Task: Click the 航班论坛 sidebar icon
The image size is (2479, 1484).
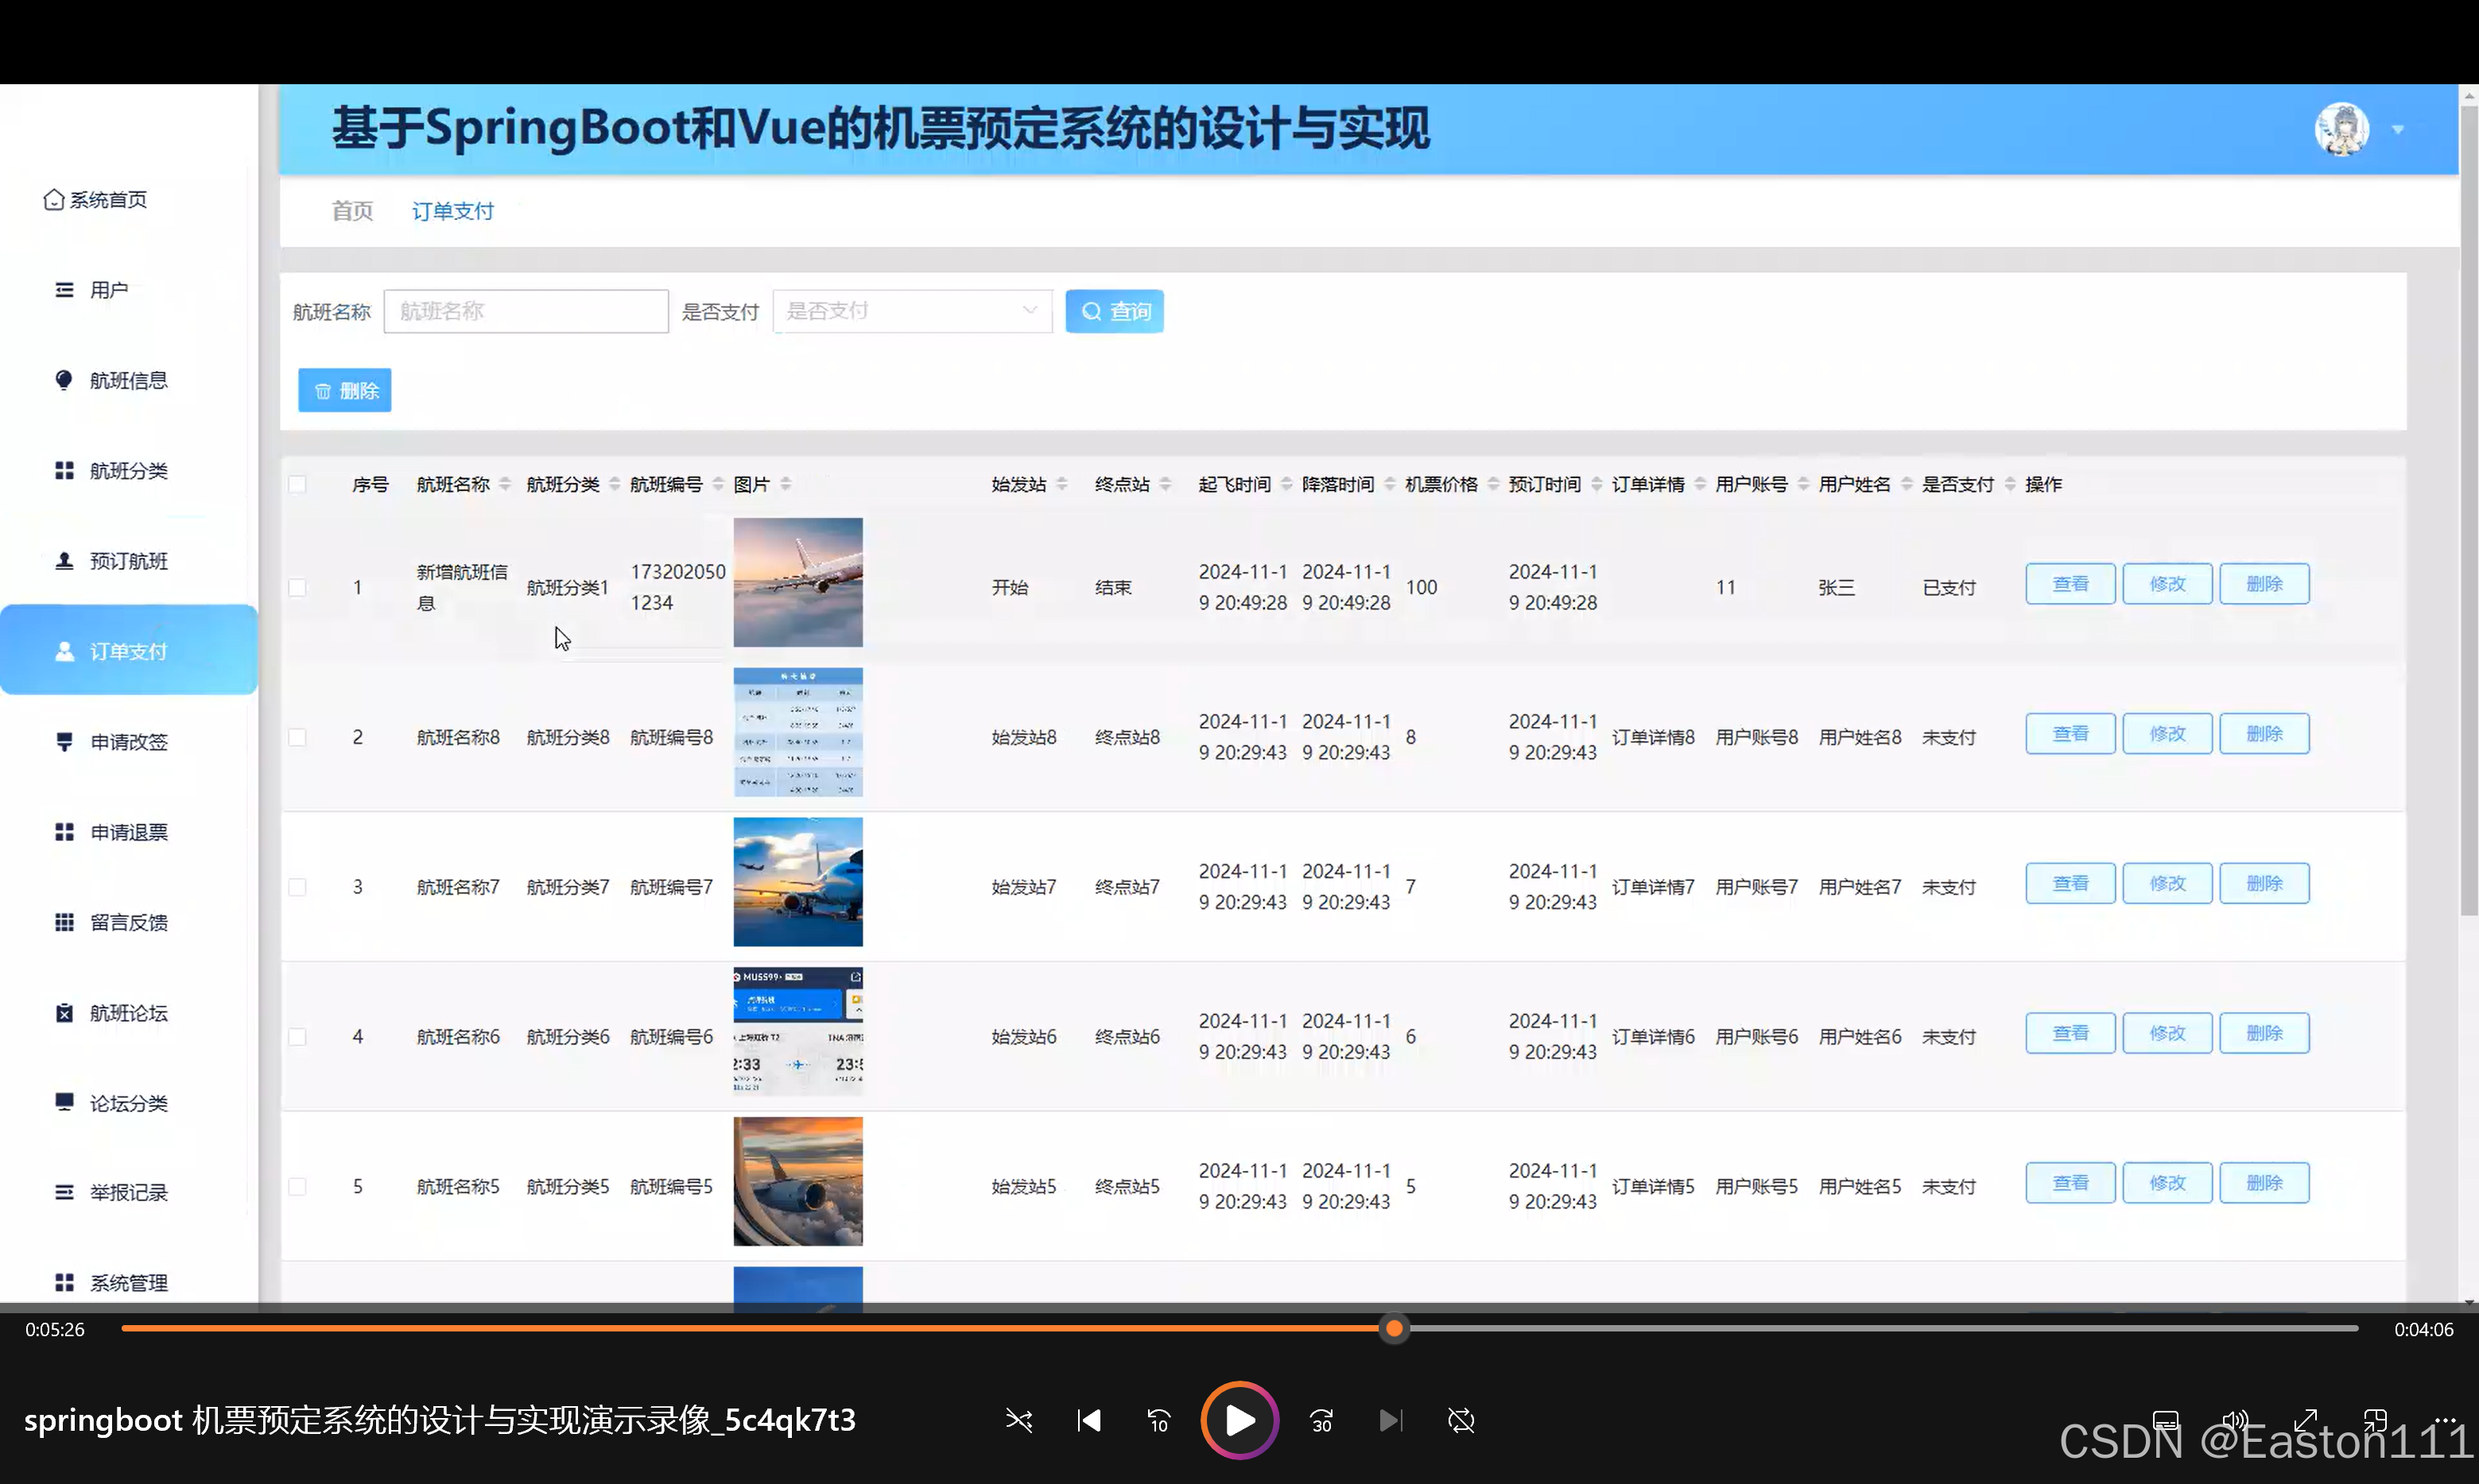Action: point(64,1013)
